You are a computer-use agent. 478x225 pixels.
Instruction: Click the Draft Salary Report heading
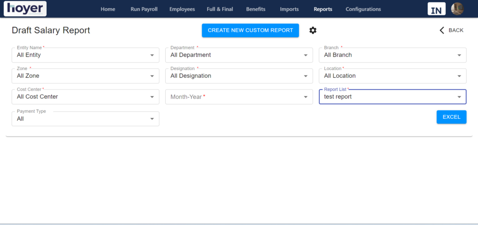51,30
